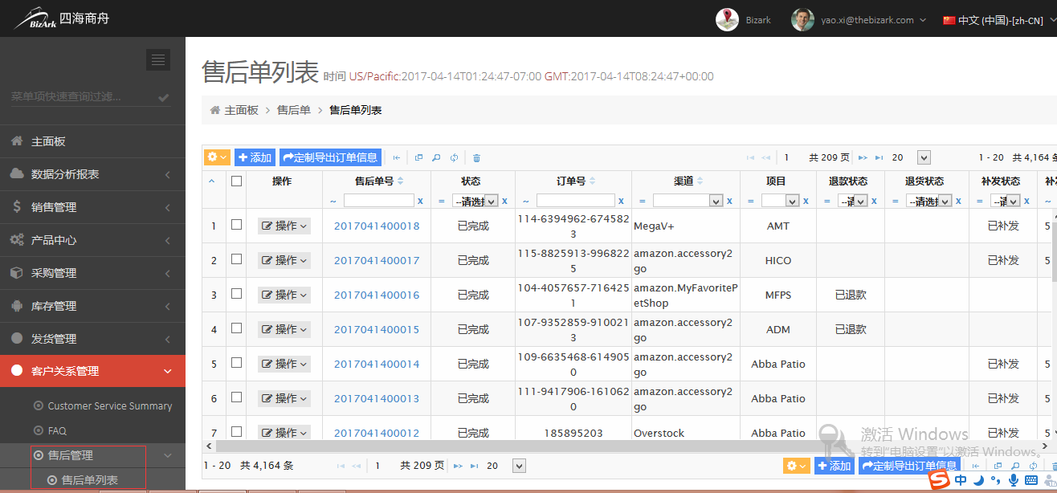Click the top toolbar refresh icon

(x=455, y=158)
